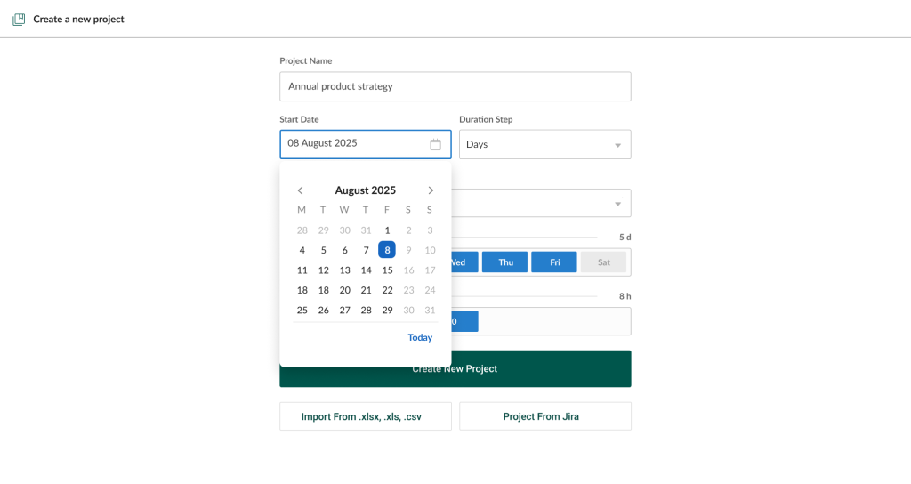Select August 27 in the calendar
This screenshot has width=911, height=484.
click(344, 311)
